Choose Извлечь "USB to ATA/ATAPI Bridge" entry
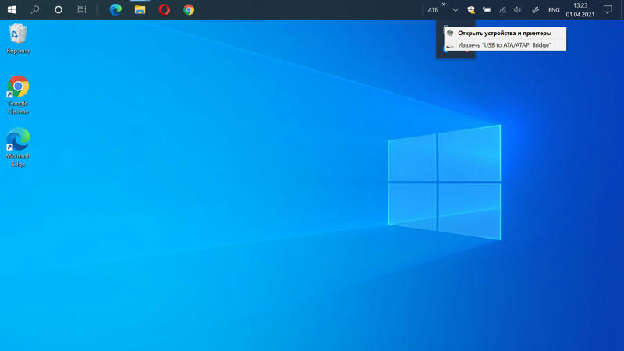The width and height of the screenshot is (624, 351). coord(505,45)
